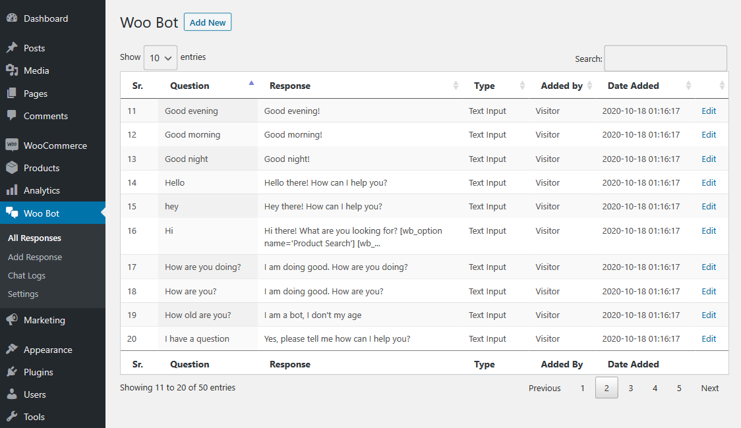Viewport: 741px width, 428px height.
Task: Edit the How old are you? response
Action: point(709,315)
